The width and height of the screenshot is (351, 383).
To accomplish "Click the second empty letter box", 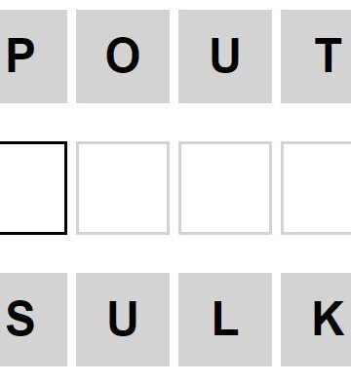I will [x=123, y=188].
